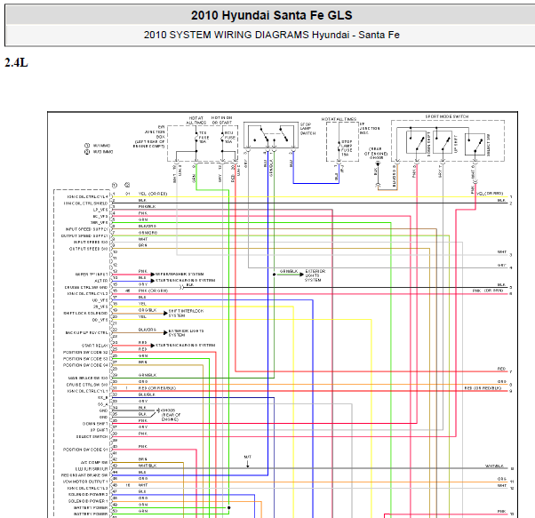Viewport: 535px width, 518px height.
Task: Click 'RED (OR RED/BLK)' label at pin 31
Action: (157, 388)
